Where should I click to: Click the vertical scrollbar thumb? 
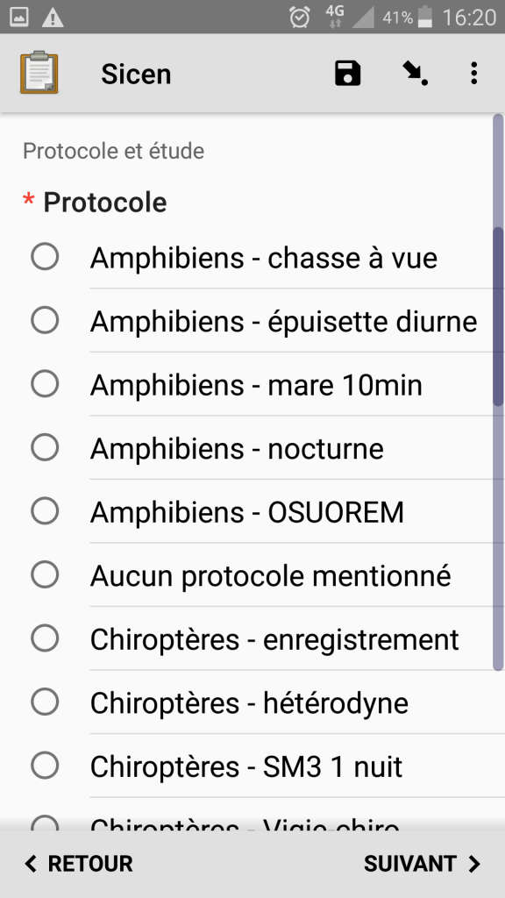click(x=498, y=316)
